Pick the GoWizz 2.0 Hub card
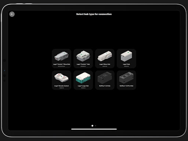This screenshot has height=141, width=188. (x=105, y=80)
